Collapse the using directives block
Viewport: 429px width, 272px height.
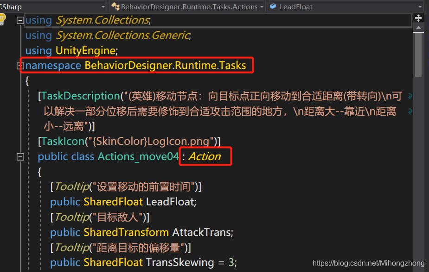pos(20,20)
